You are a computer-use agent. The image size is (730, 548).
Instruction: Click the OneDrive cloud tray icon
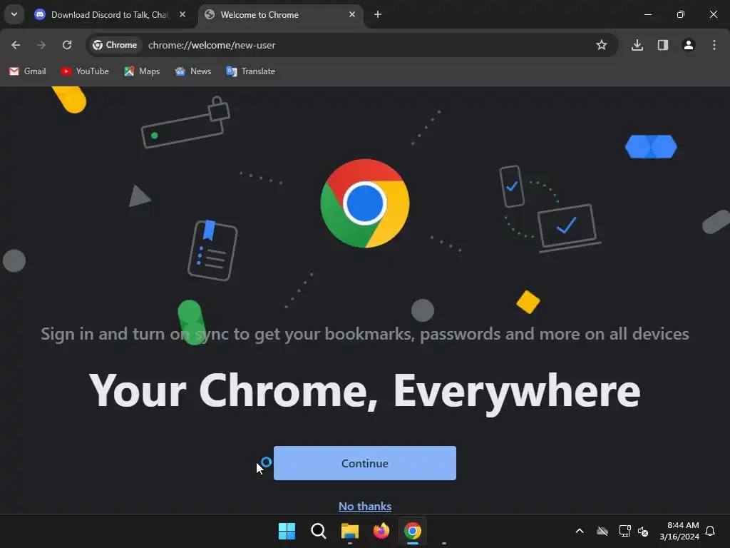[602, 531]
